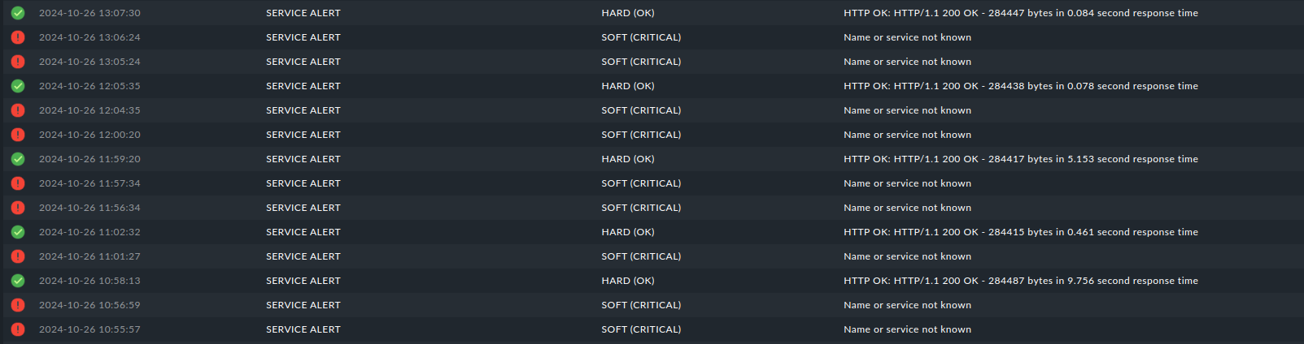1304x344 pixels.
Task: Select timestamp 2024-10-26 11:57:34
Action: click(89, 183)
